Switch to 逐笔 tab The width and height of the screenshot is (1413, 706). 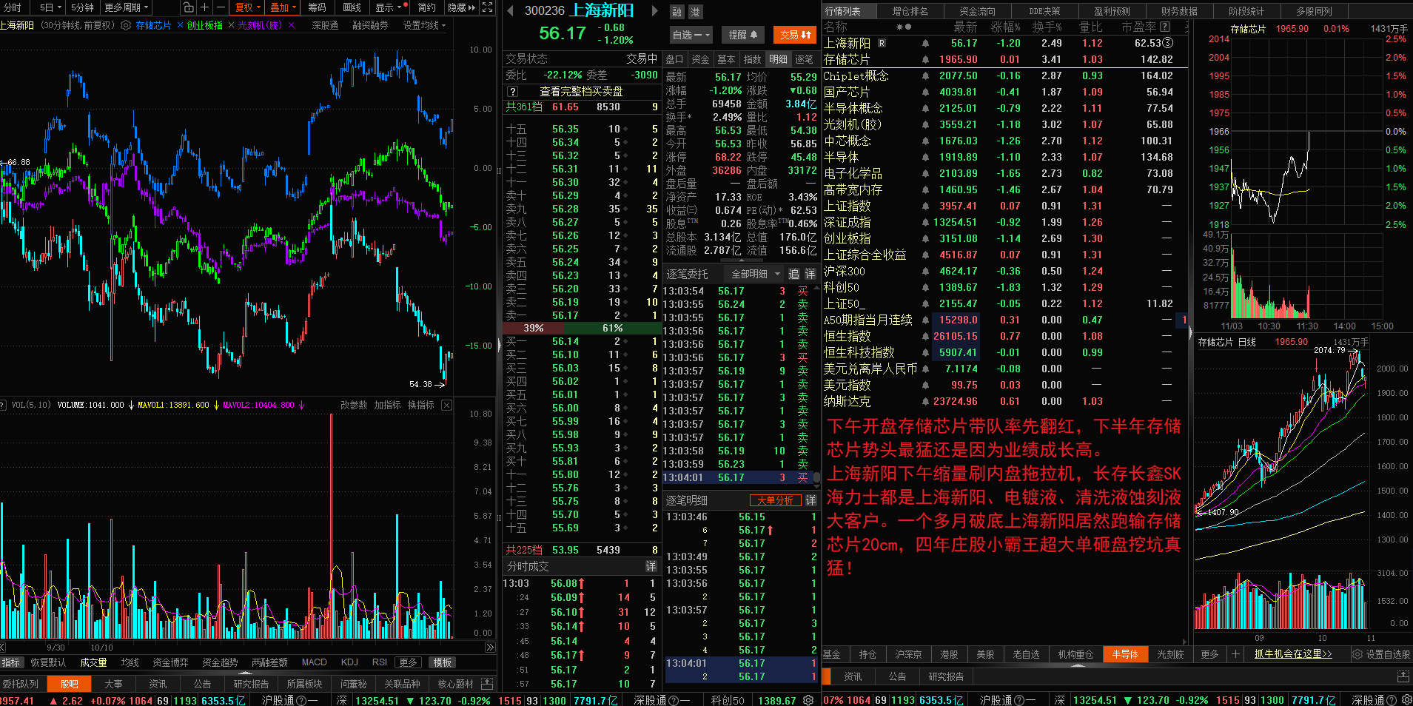[x=804, y=59]
